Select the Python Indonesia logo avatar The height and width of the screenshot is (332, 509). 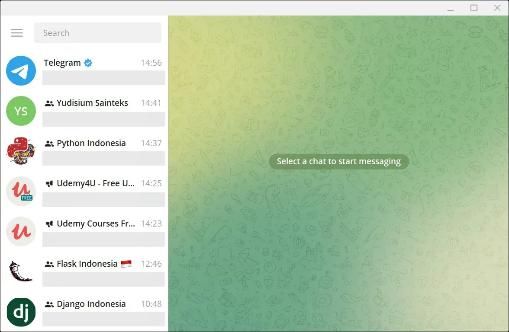(21, 151)
